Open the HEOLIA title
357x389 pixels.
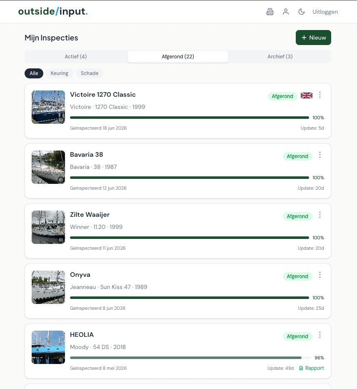point(82,335)
